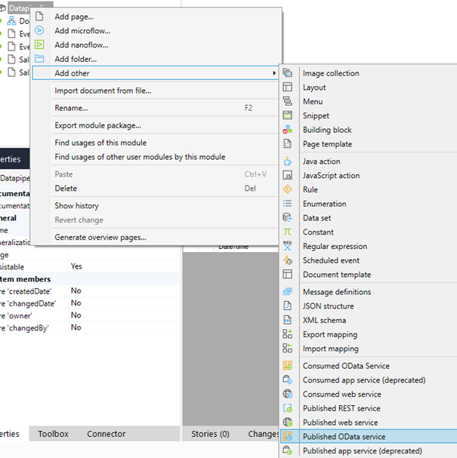
Task: Open the Stories (0) tab
Action: (210, 434)
